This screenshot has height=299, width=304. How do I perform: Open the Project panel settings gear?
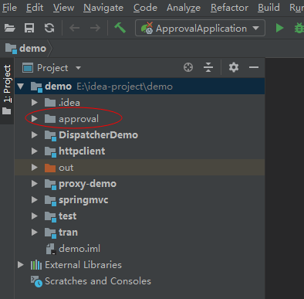(234, 67)
